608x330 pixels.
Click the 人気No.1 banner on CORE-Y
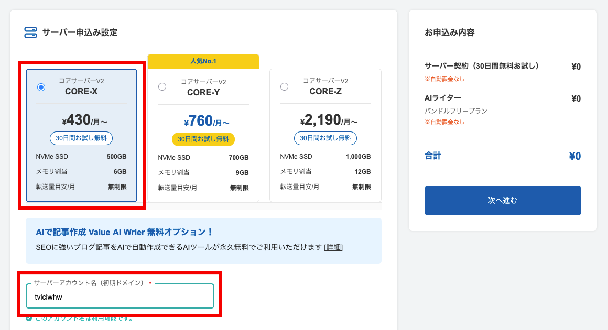click(x=203, y=61)
